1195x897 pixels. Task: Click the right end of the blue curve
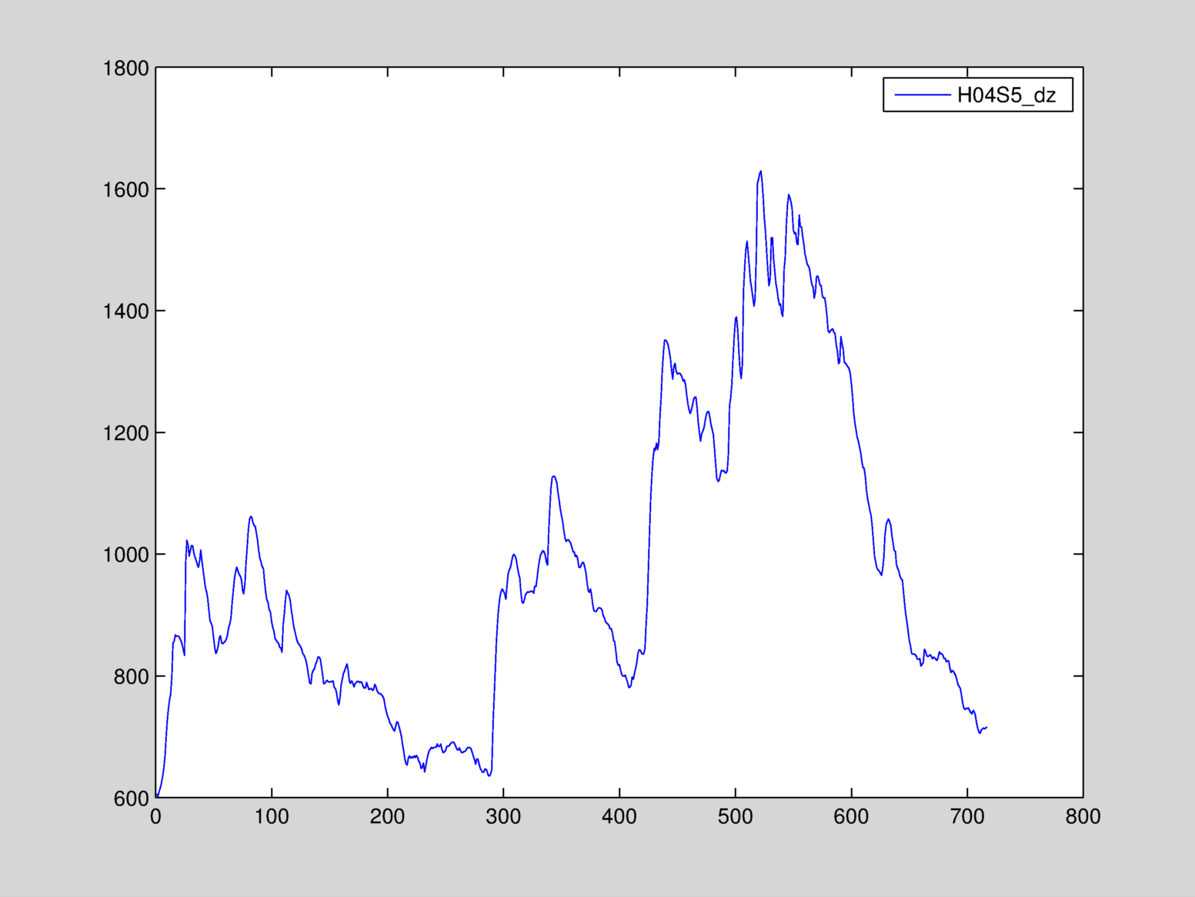pos(986,727)
